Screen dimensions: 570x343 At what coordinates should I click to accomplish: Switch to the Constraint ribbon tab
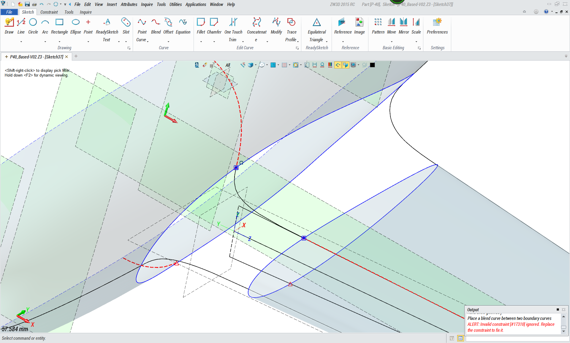[49, 12]
